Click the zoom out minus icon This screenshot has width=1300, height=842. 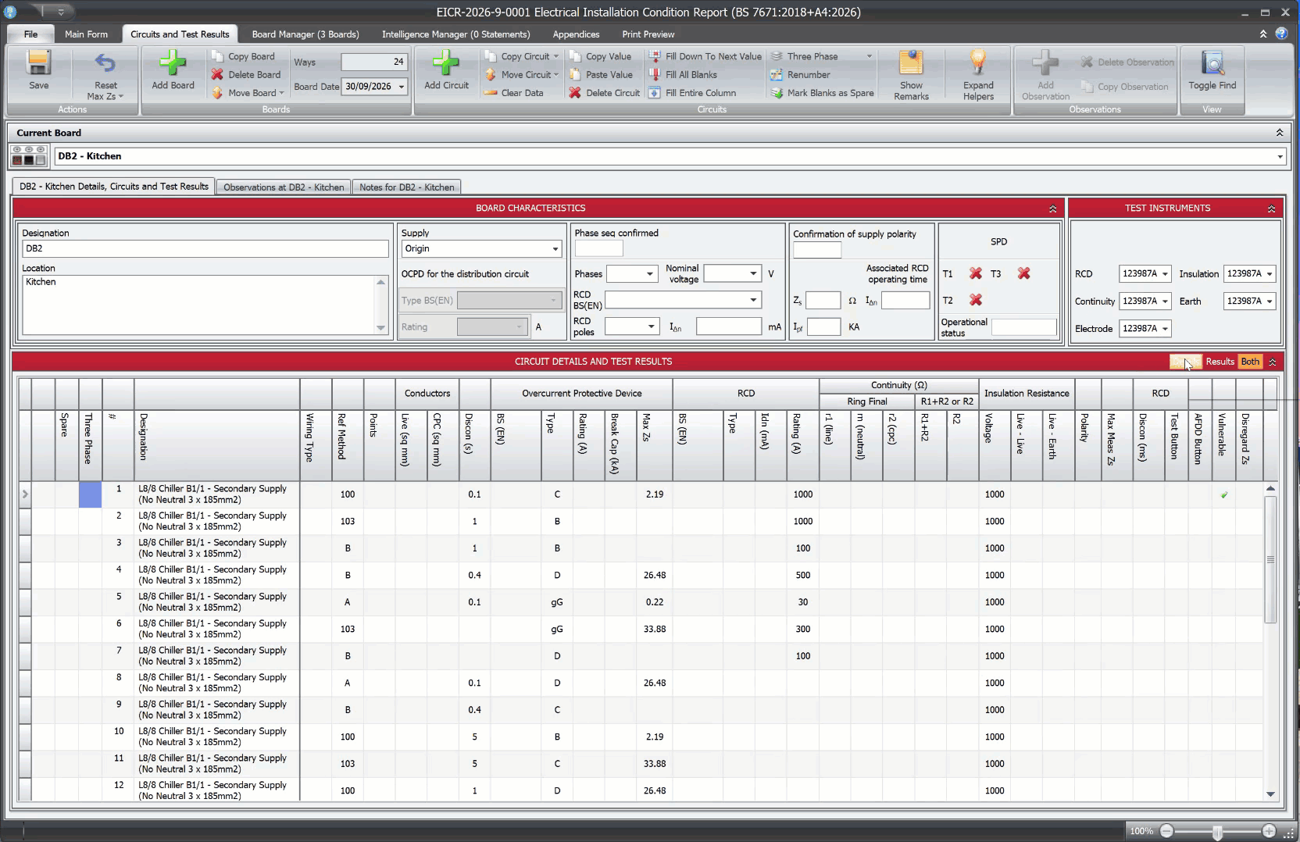pyautogui.click(x=1166, y=831)
